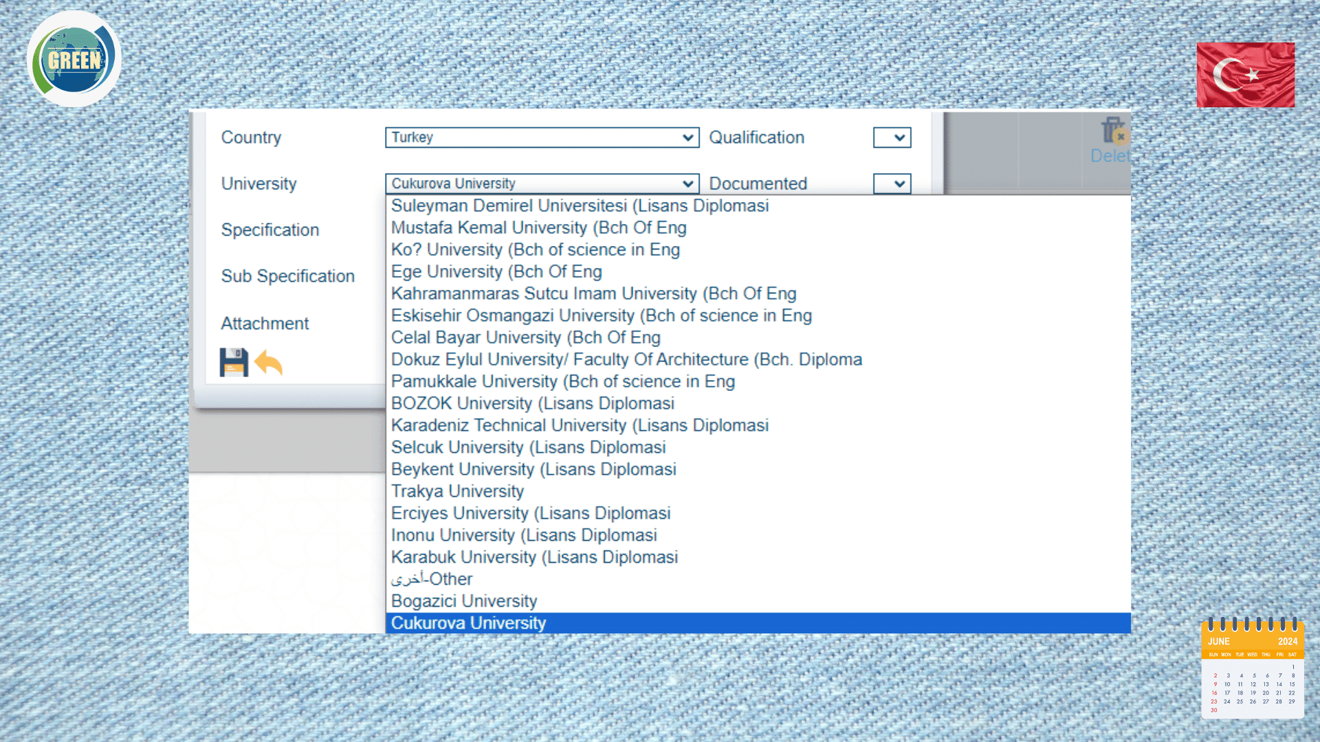Select Ege University option
This screenshot has width=1320, height=742.
coord(496,272)
